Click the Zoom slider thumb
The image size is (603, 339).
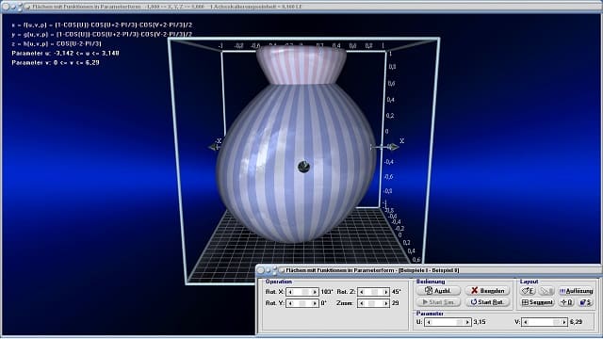371,303
